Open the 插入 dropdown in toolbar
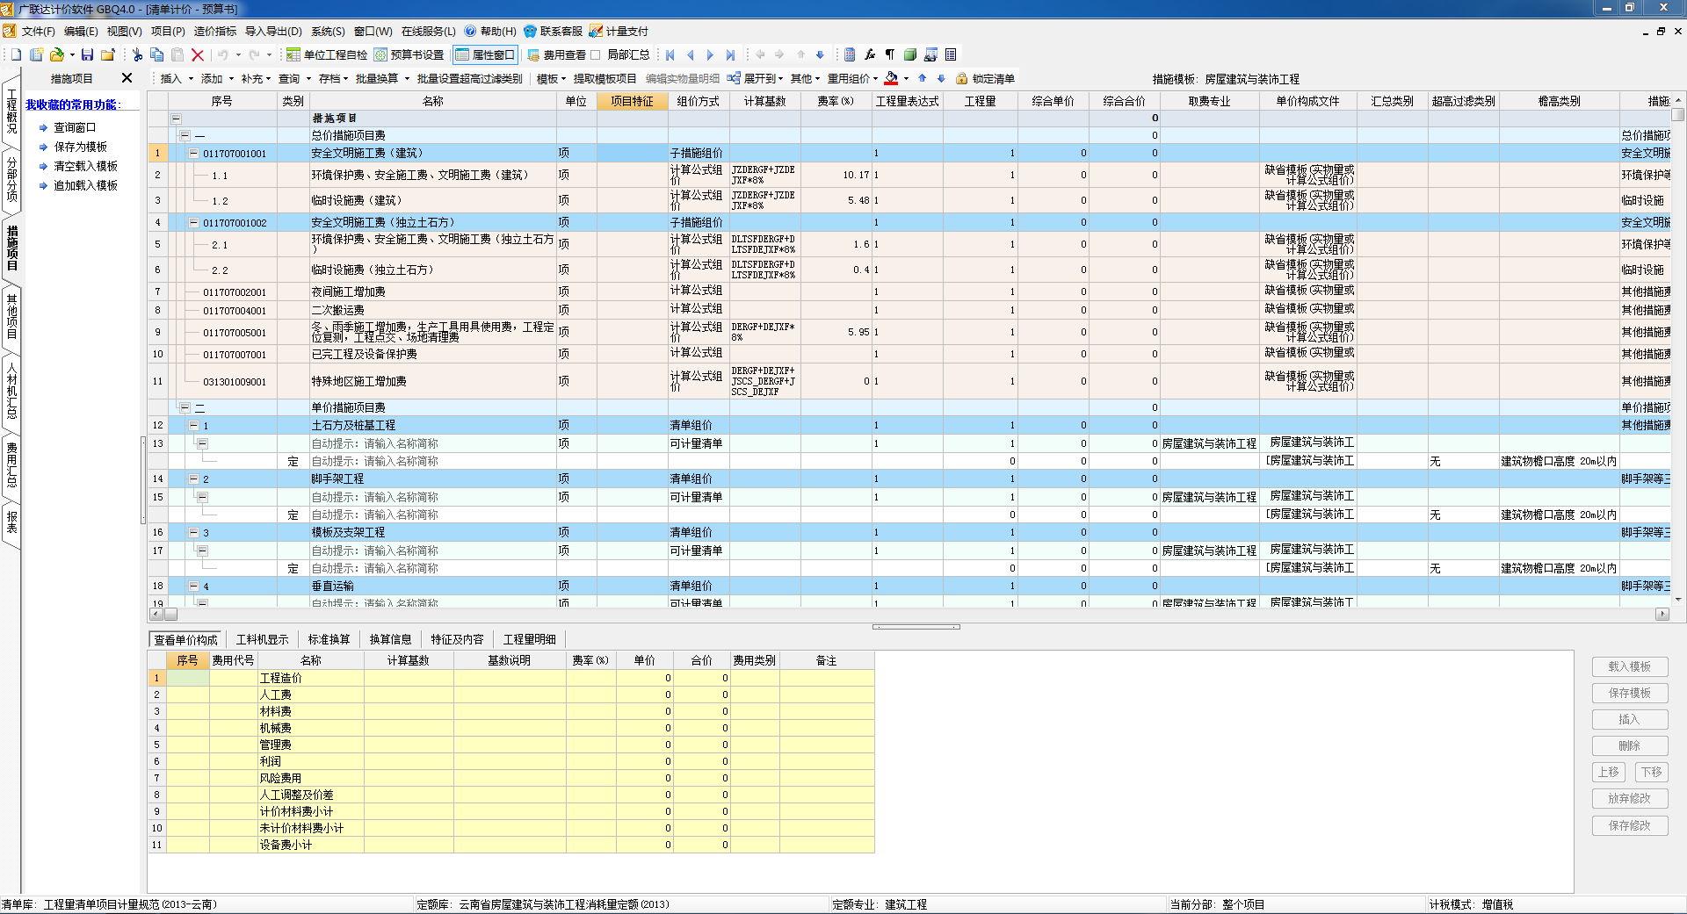The height and width of the screenshot is (914, 1687). 176,78
